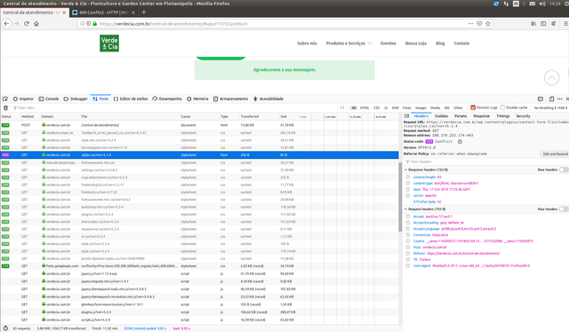The height and width of the screenshot is (332, 569).
Task: Open the Contato site link
Action: (x=461, y=43)
